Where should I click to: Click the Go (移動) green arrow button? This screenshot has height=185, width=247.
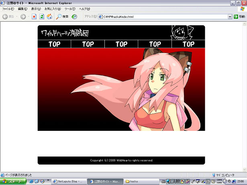click(239, 16)
